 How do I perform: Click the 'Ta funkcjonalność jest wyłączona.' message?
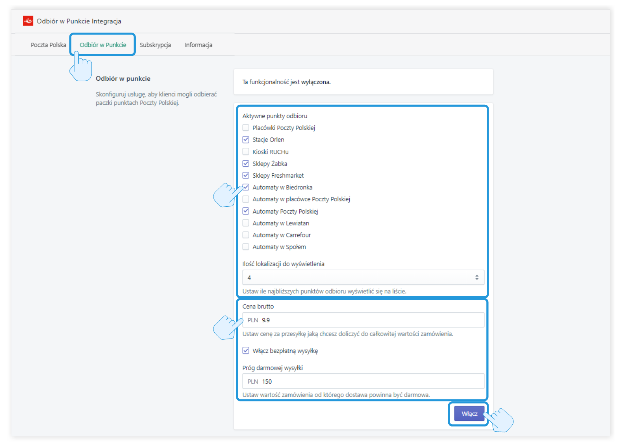coord(286,82)
